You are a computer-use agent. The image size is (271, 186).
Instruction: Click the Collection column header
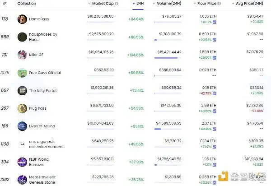coord(27,4)
